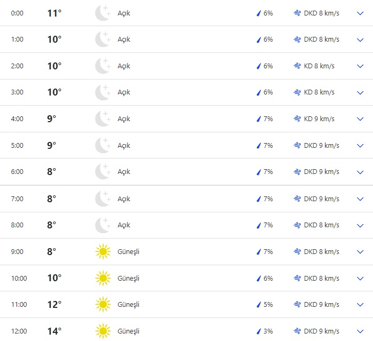The image size is (373, 341).
Task: Click the 14° temperature at 12:00
Action: (54, 331)
